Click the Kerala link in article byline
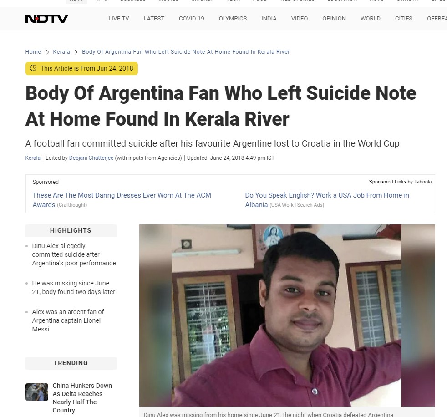This screenshot has height=417, width=447. click(x=33, y=158)
